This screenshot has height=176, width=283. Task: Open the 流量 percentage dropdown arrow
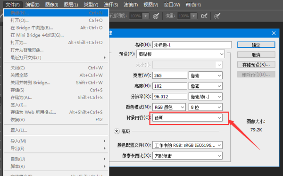pos(194,16)
